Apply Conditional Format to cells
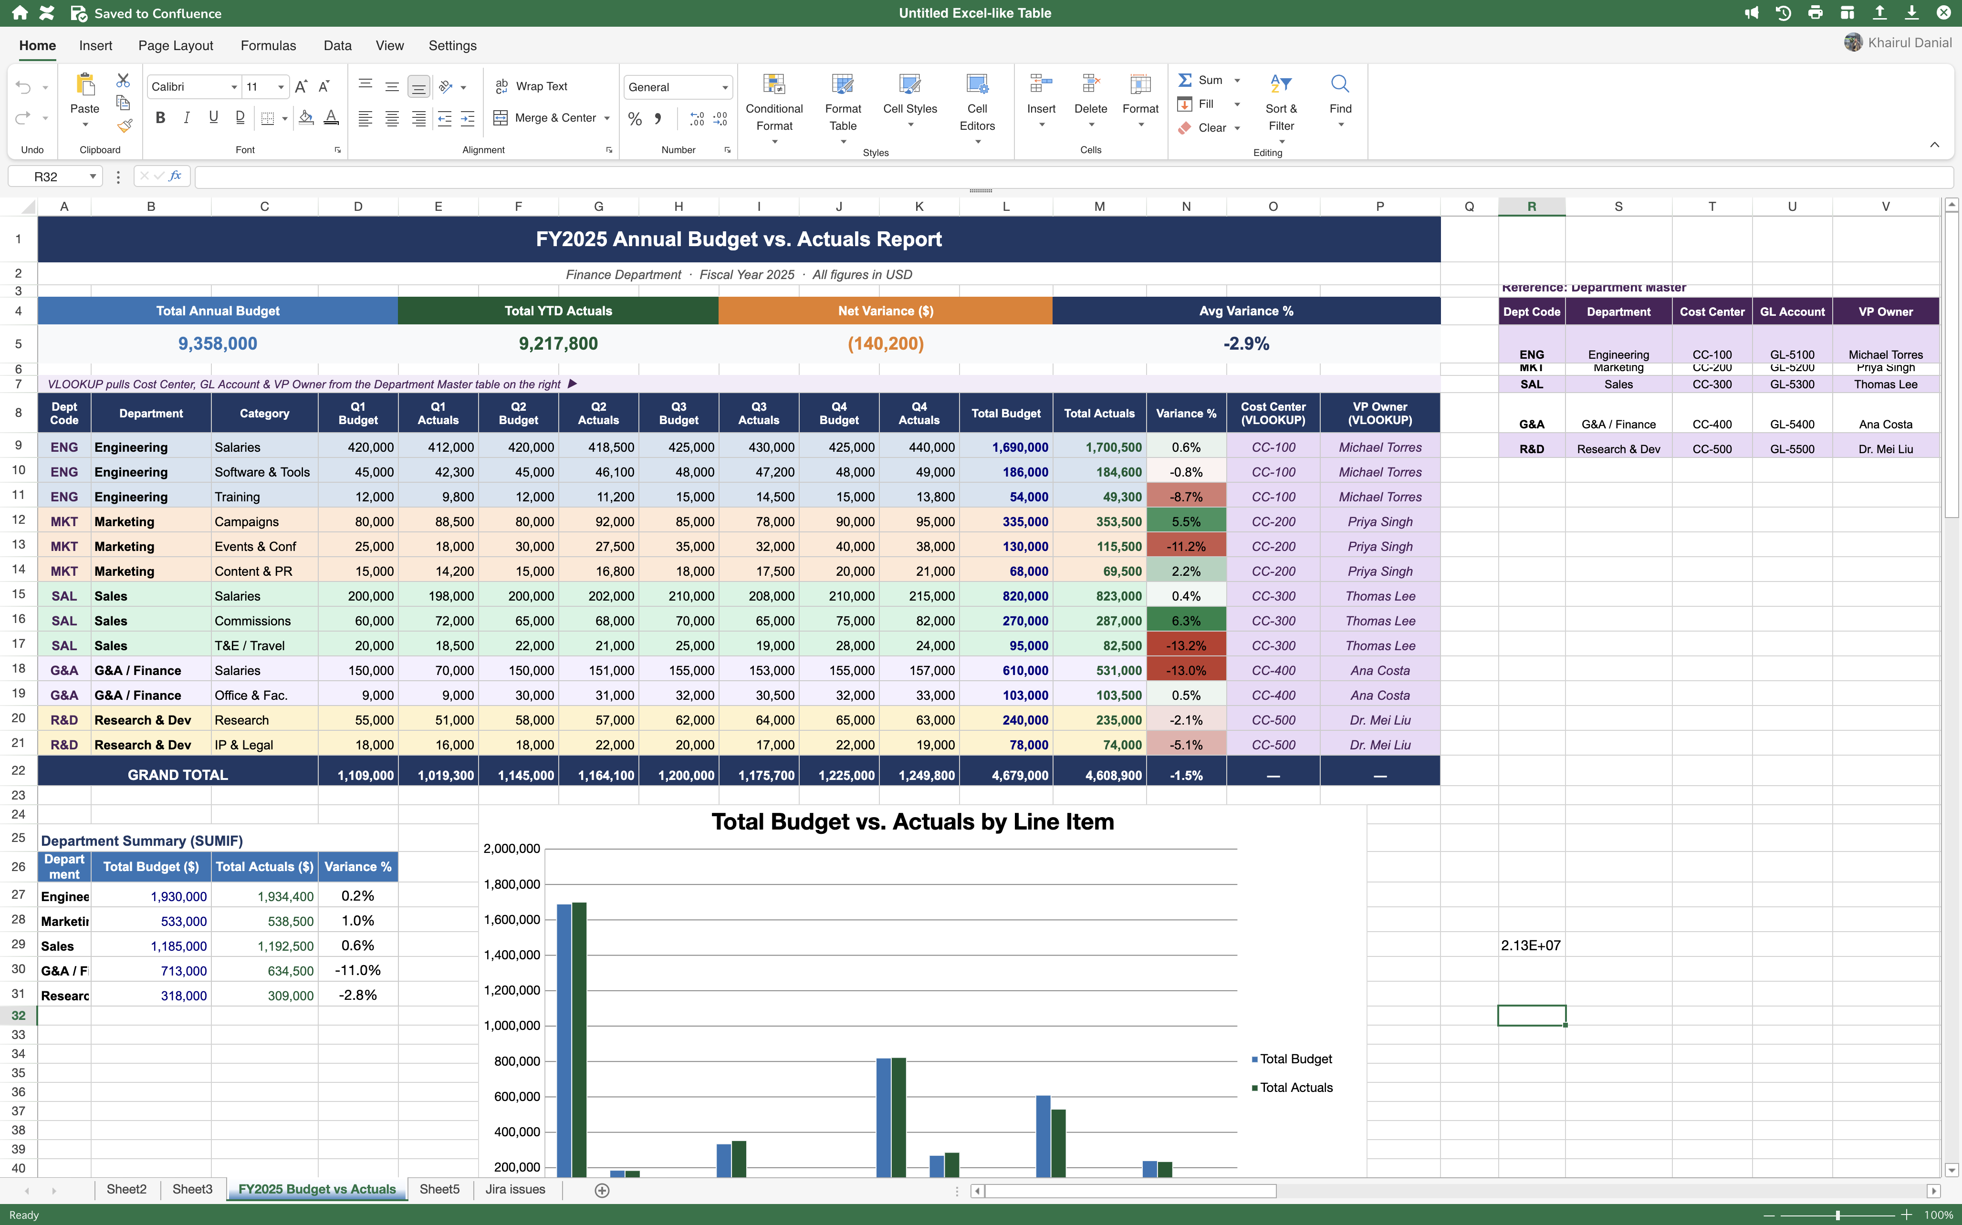Viewport: 1962px width, 1225px height. point(774,109)
